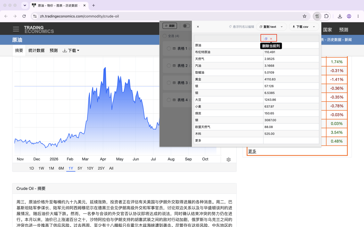
Task: Close the 原油 browser tab
Action: click(x=84, y=5)
